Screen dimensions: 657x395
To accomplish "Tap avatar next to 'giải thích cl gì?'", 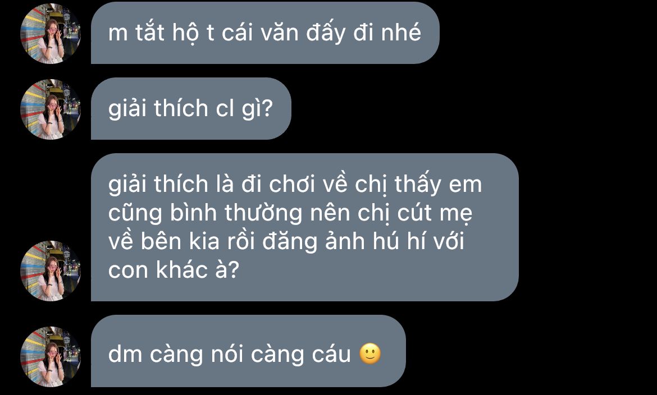I will click(x=51, y=109).
